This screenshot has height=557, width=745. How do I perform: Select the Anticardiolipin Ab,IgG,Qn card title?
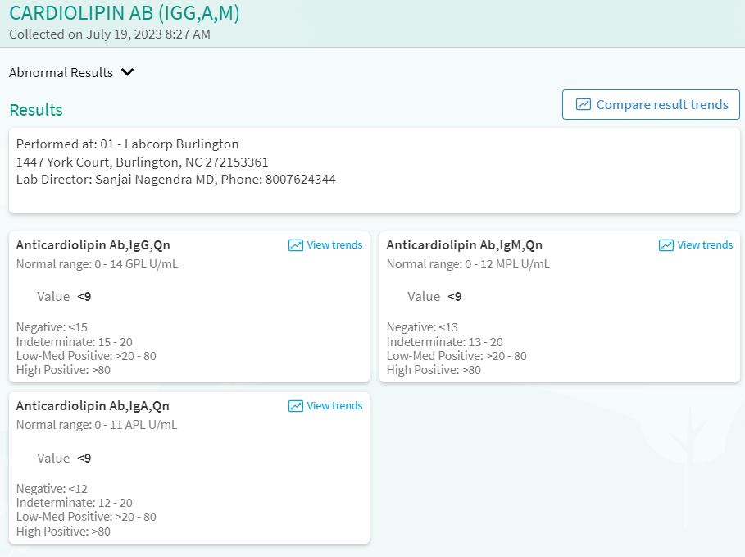93,245
